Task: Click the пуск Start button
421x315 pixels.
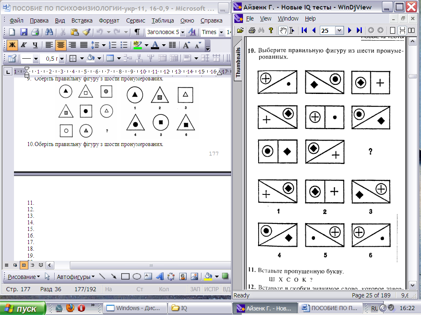Action: coord(23,308)
